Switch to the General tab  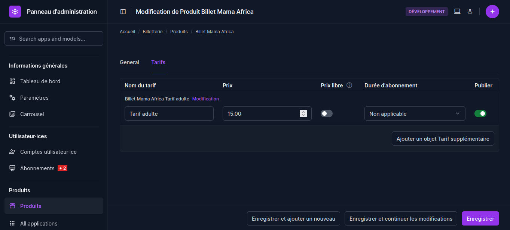pos(129,62)
